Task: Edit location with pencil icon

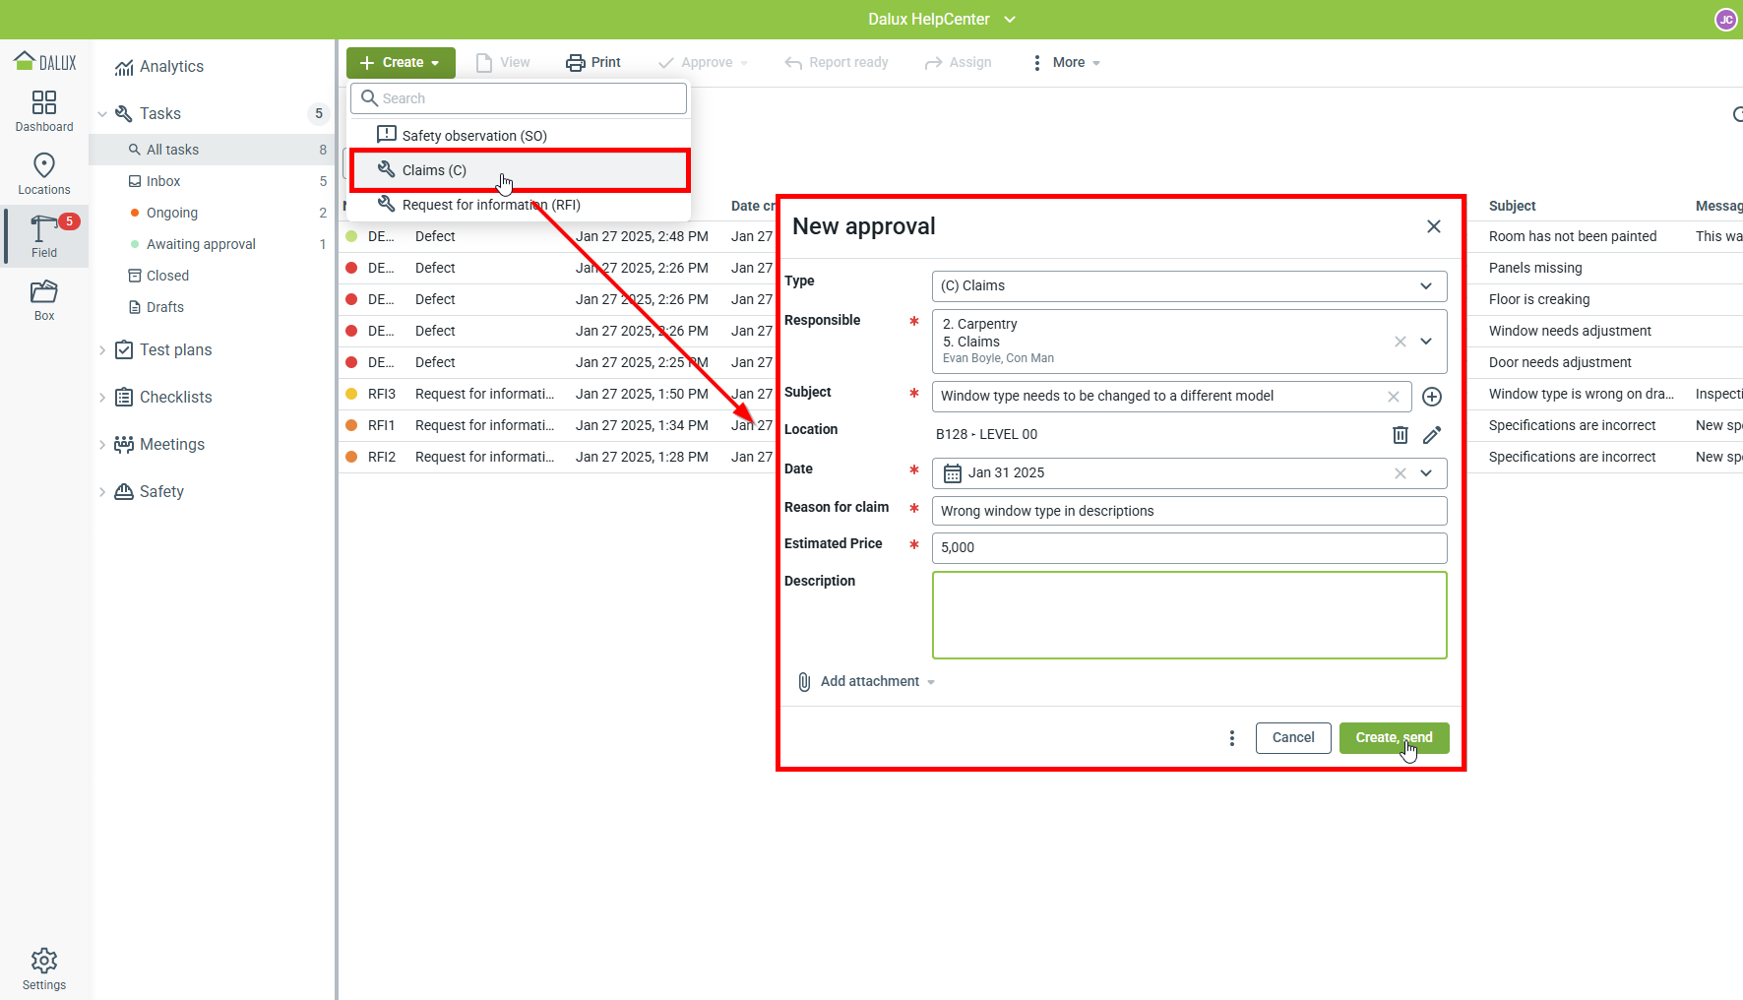Action: click(1432, 434)
